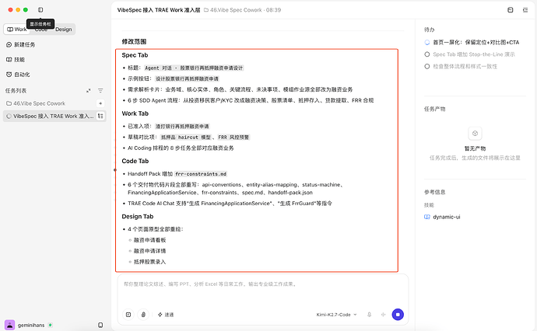Open the 自动化 automation page

pos(18,75)
